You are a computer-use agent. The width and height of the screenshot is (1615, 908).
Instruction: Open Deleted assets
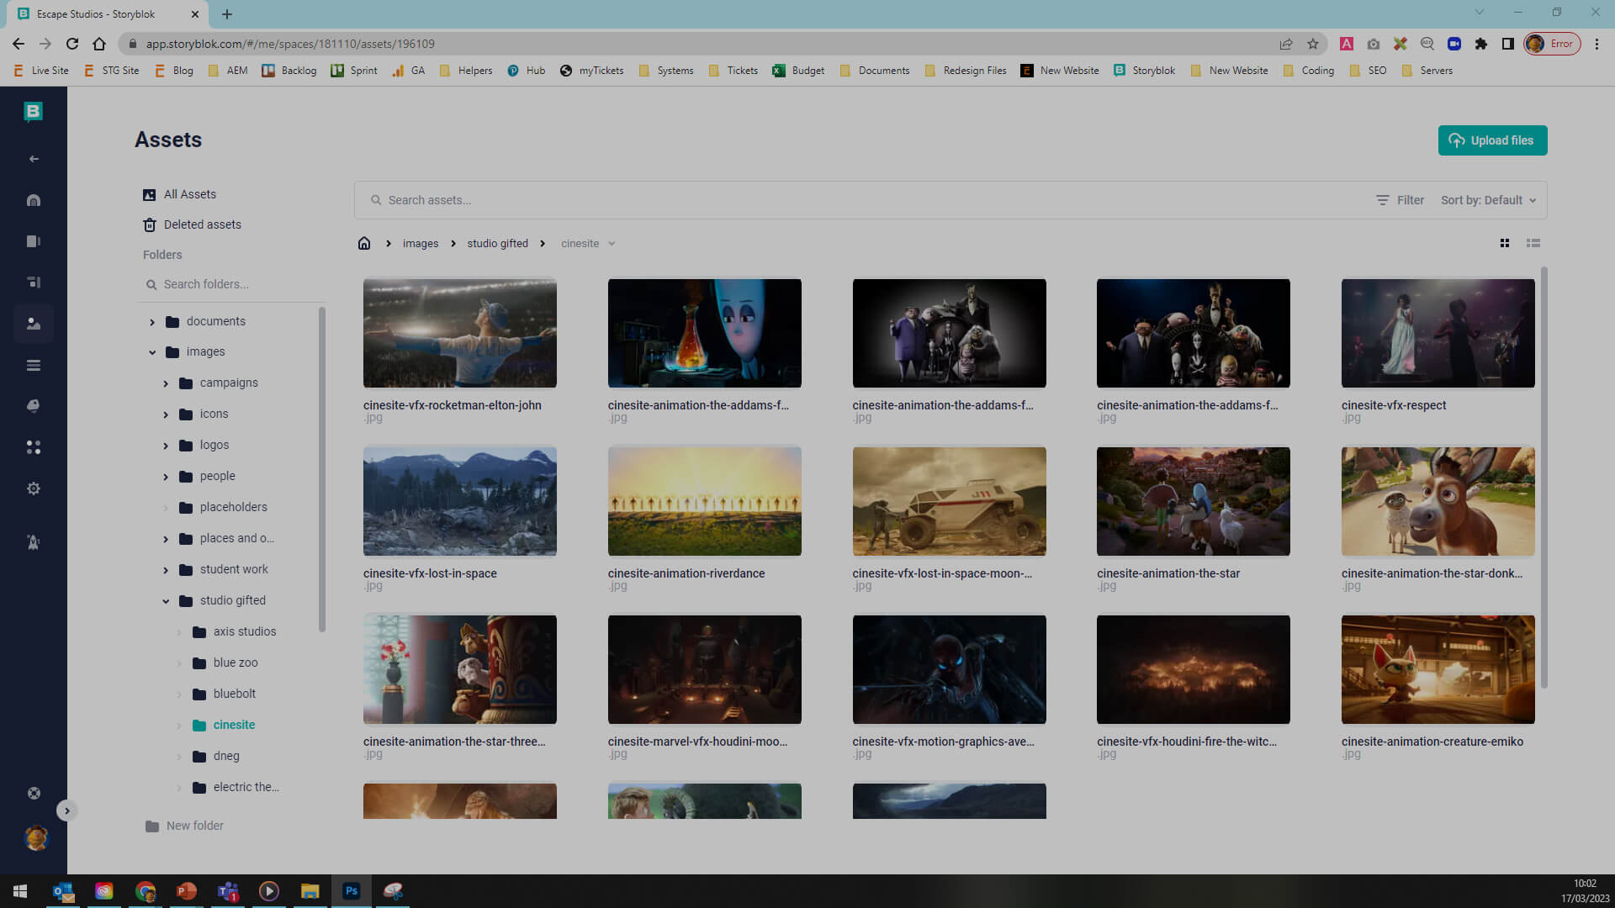click(x=192, y=224)
